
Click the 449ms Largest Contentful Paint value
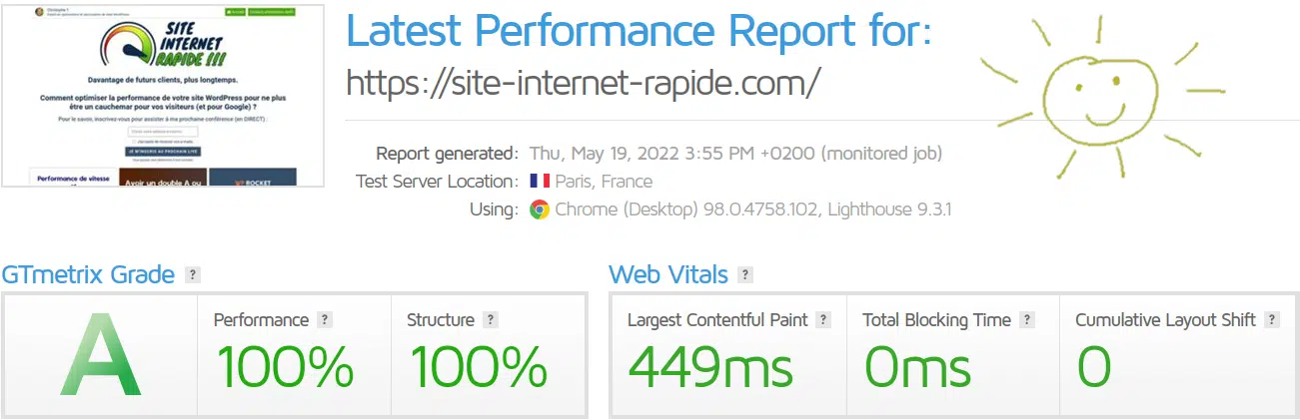(x=709, y=366)
